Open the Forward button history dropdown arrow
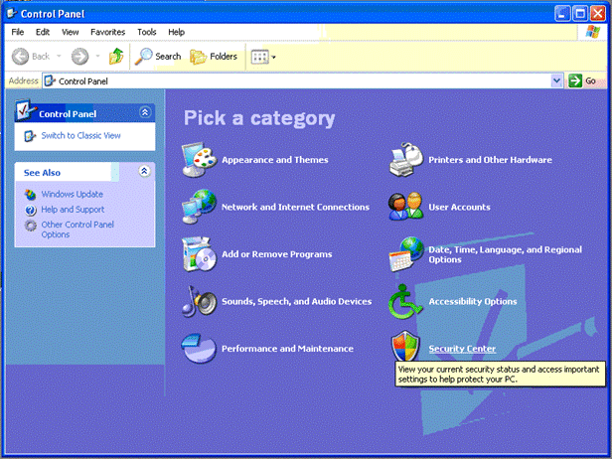612x459 pixels. [x=97, y=57]
